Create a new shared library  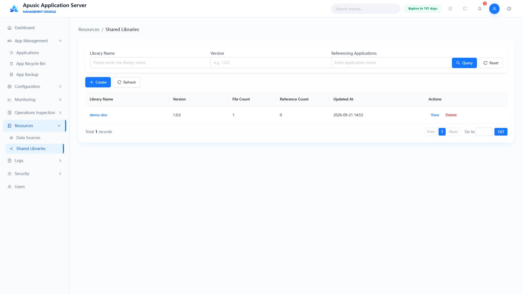pyautogui.click(x=98, y=82)
